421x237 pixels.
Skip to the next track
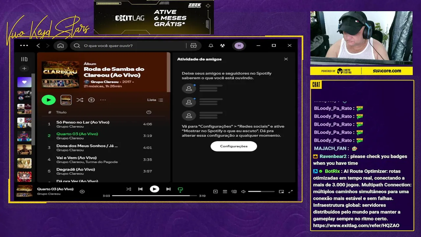(x=168, y=189)
